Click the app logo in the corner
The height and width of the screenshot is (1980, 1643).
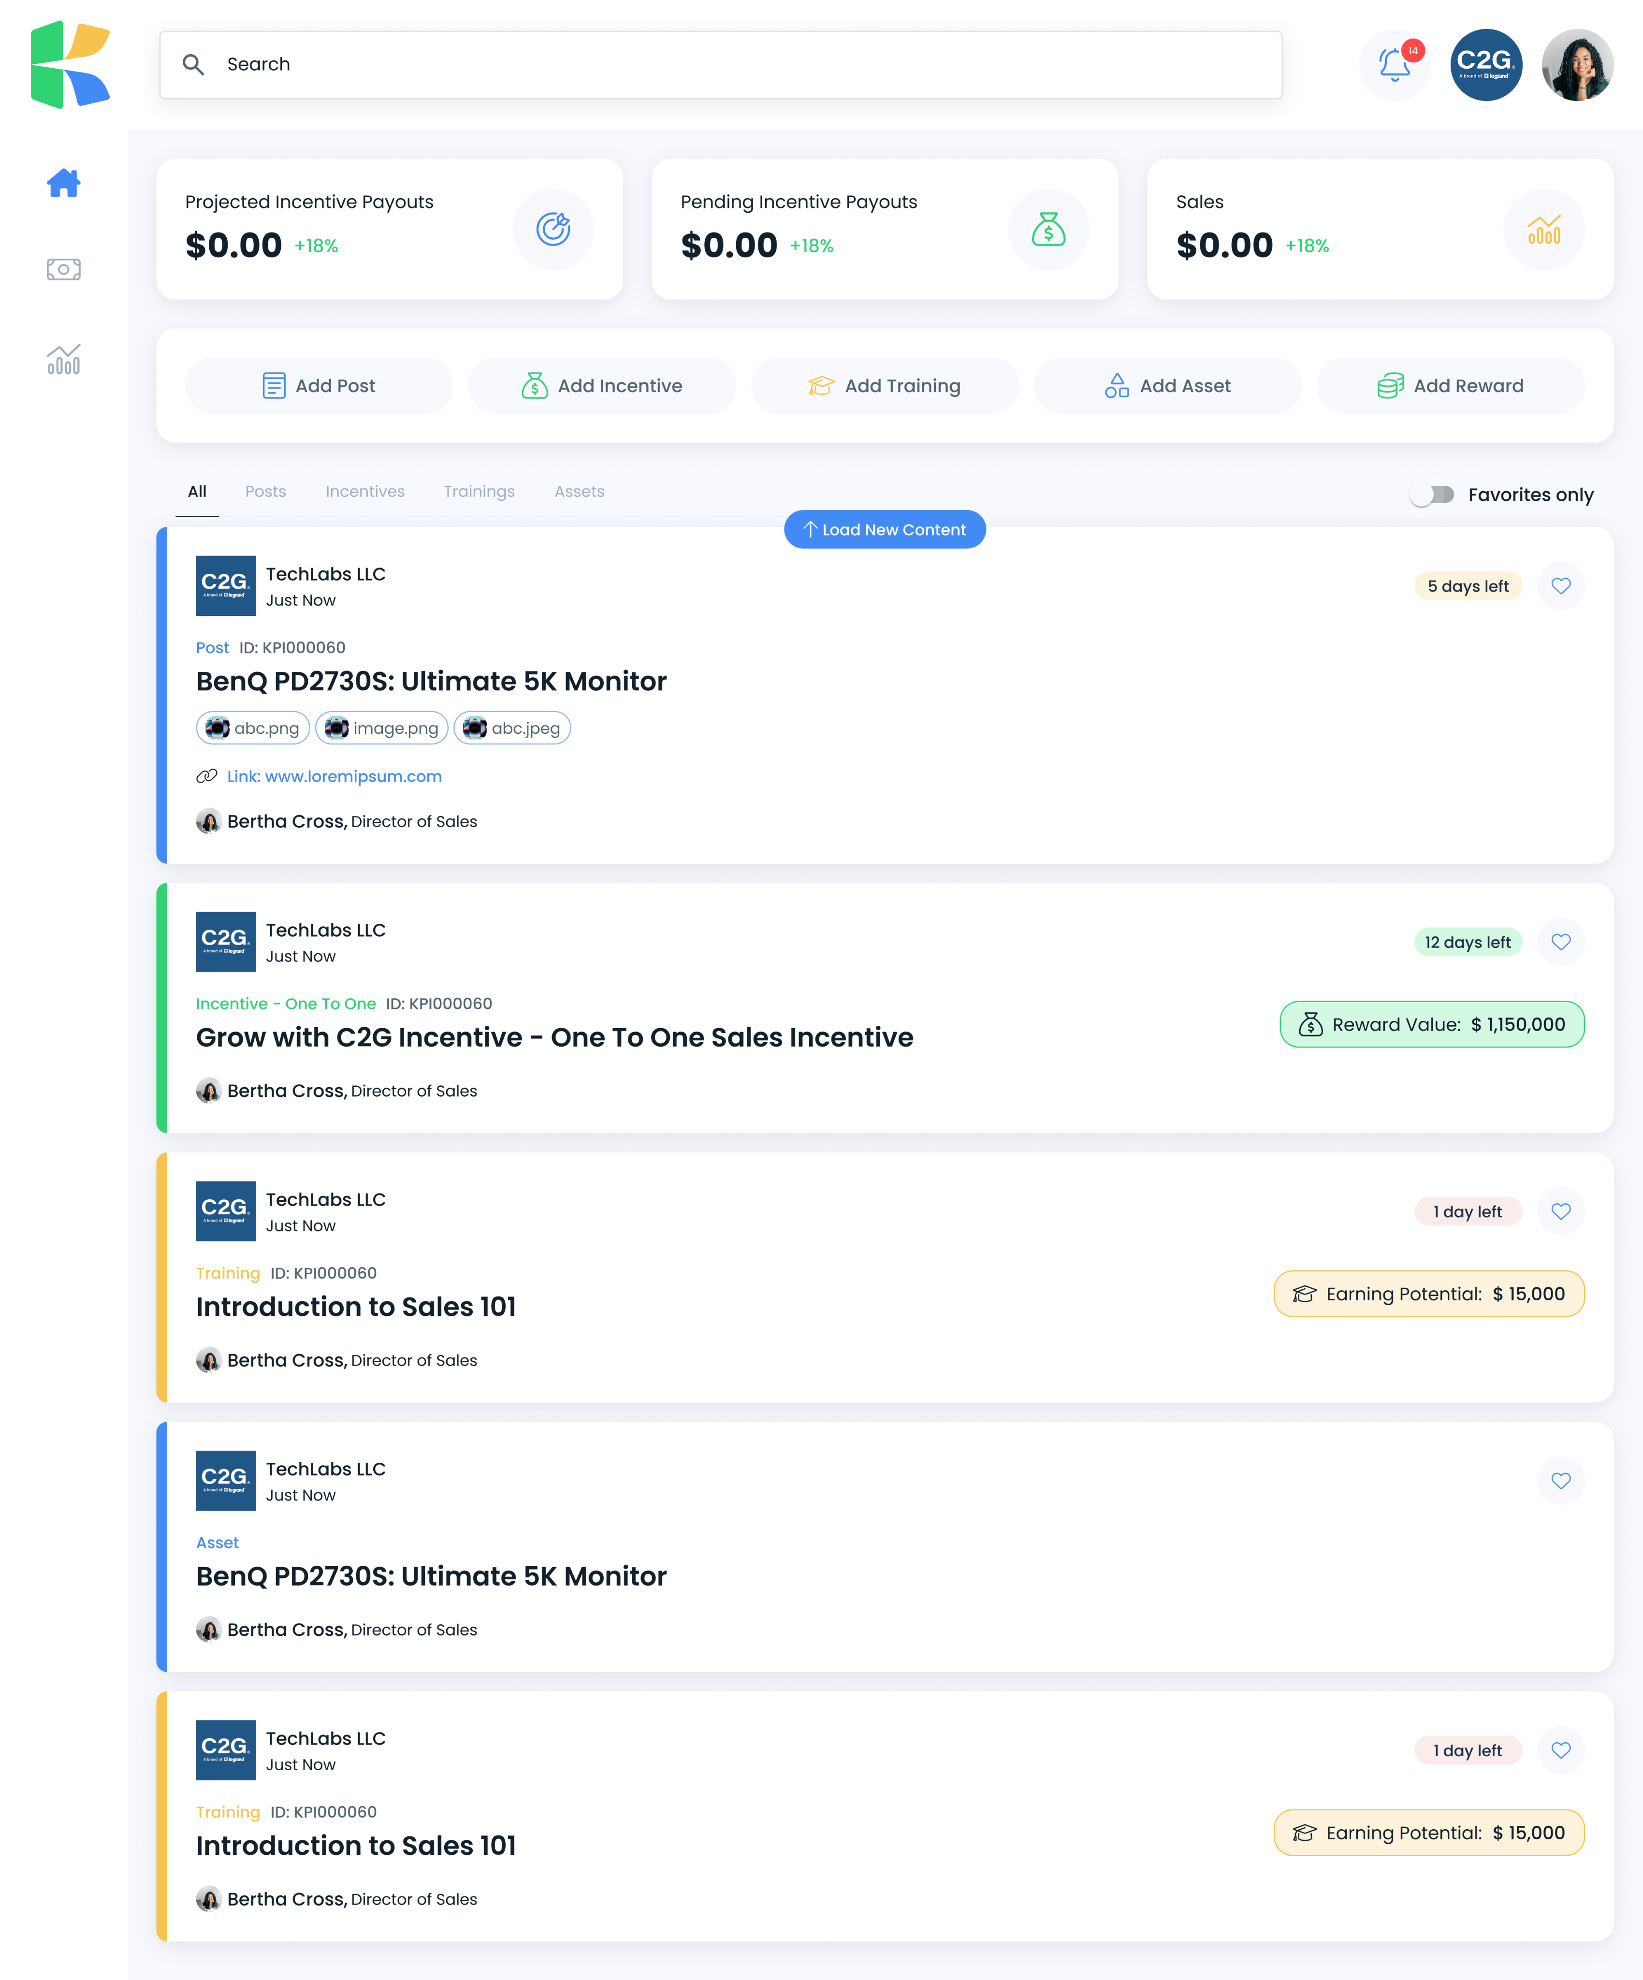point(70,64)
